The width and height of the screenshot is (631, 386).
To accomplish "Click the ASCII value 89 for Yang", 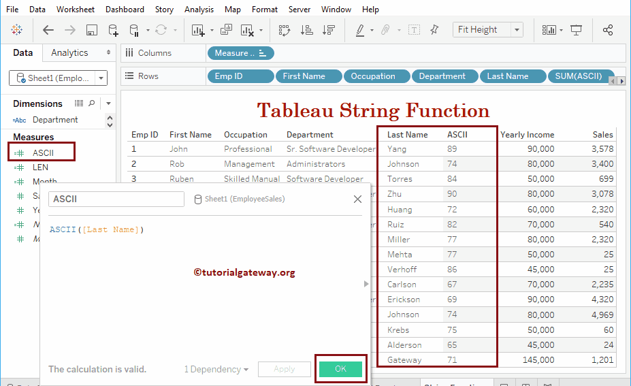I will tap(452, 149).
